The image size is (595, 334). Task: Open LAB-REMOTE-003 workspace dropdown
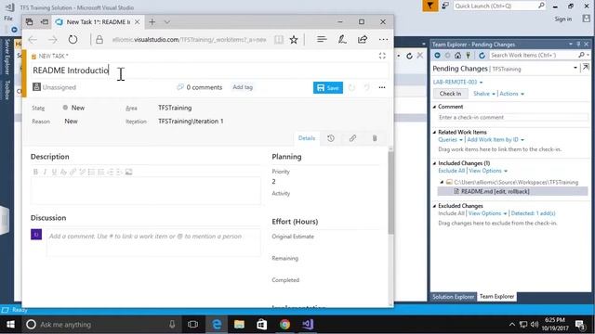(x=457, y=83)
